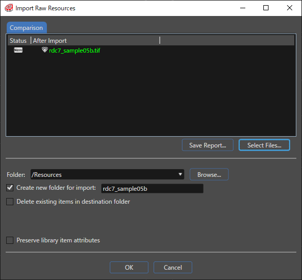Enable Delete existing items in destination folder

(x=10, y=202)
